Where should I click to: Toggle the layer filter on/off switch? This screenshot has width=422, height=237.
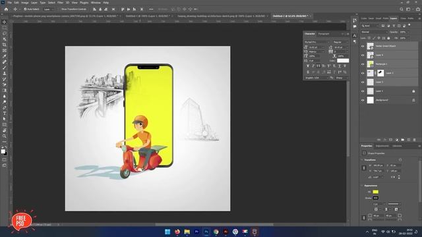[409, 25]
